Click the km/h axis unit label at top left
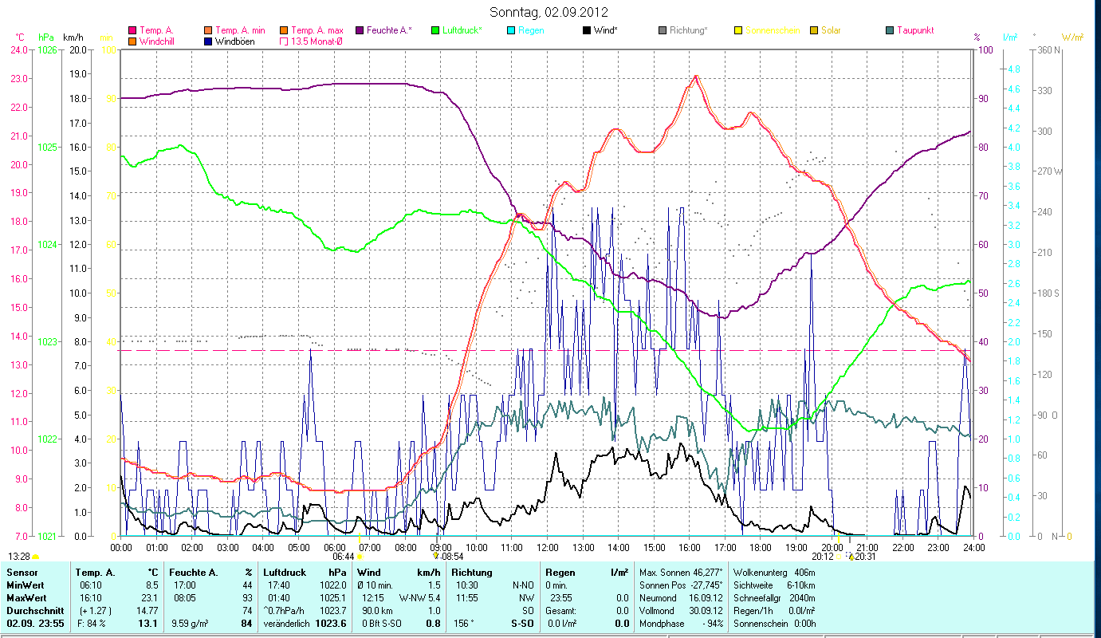 click(73, 37)
